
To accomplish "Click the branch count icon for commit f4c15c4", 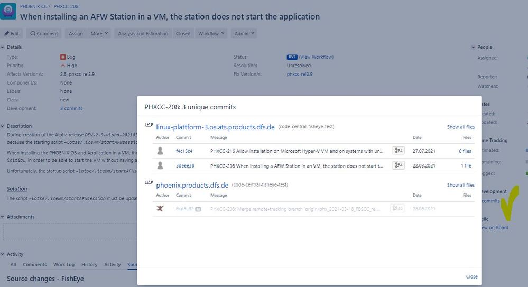I will [399, 151].
